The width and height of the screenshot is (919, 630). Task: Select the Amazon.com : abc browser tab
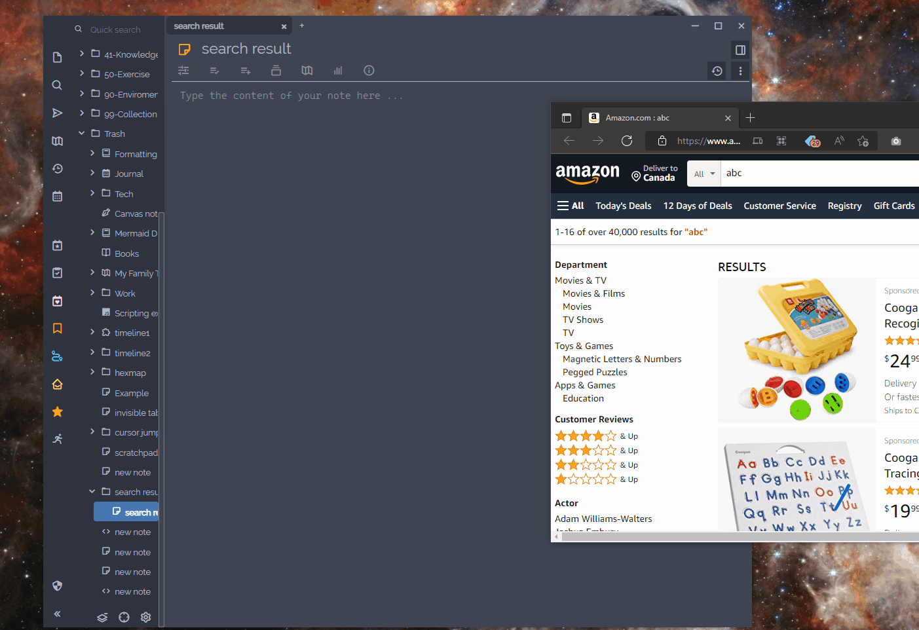(x=660, y=118)
